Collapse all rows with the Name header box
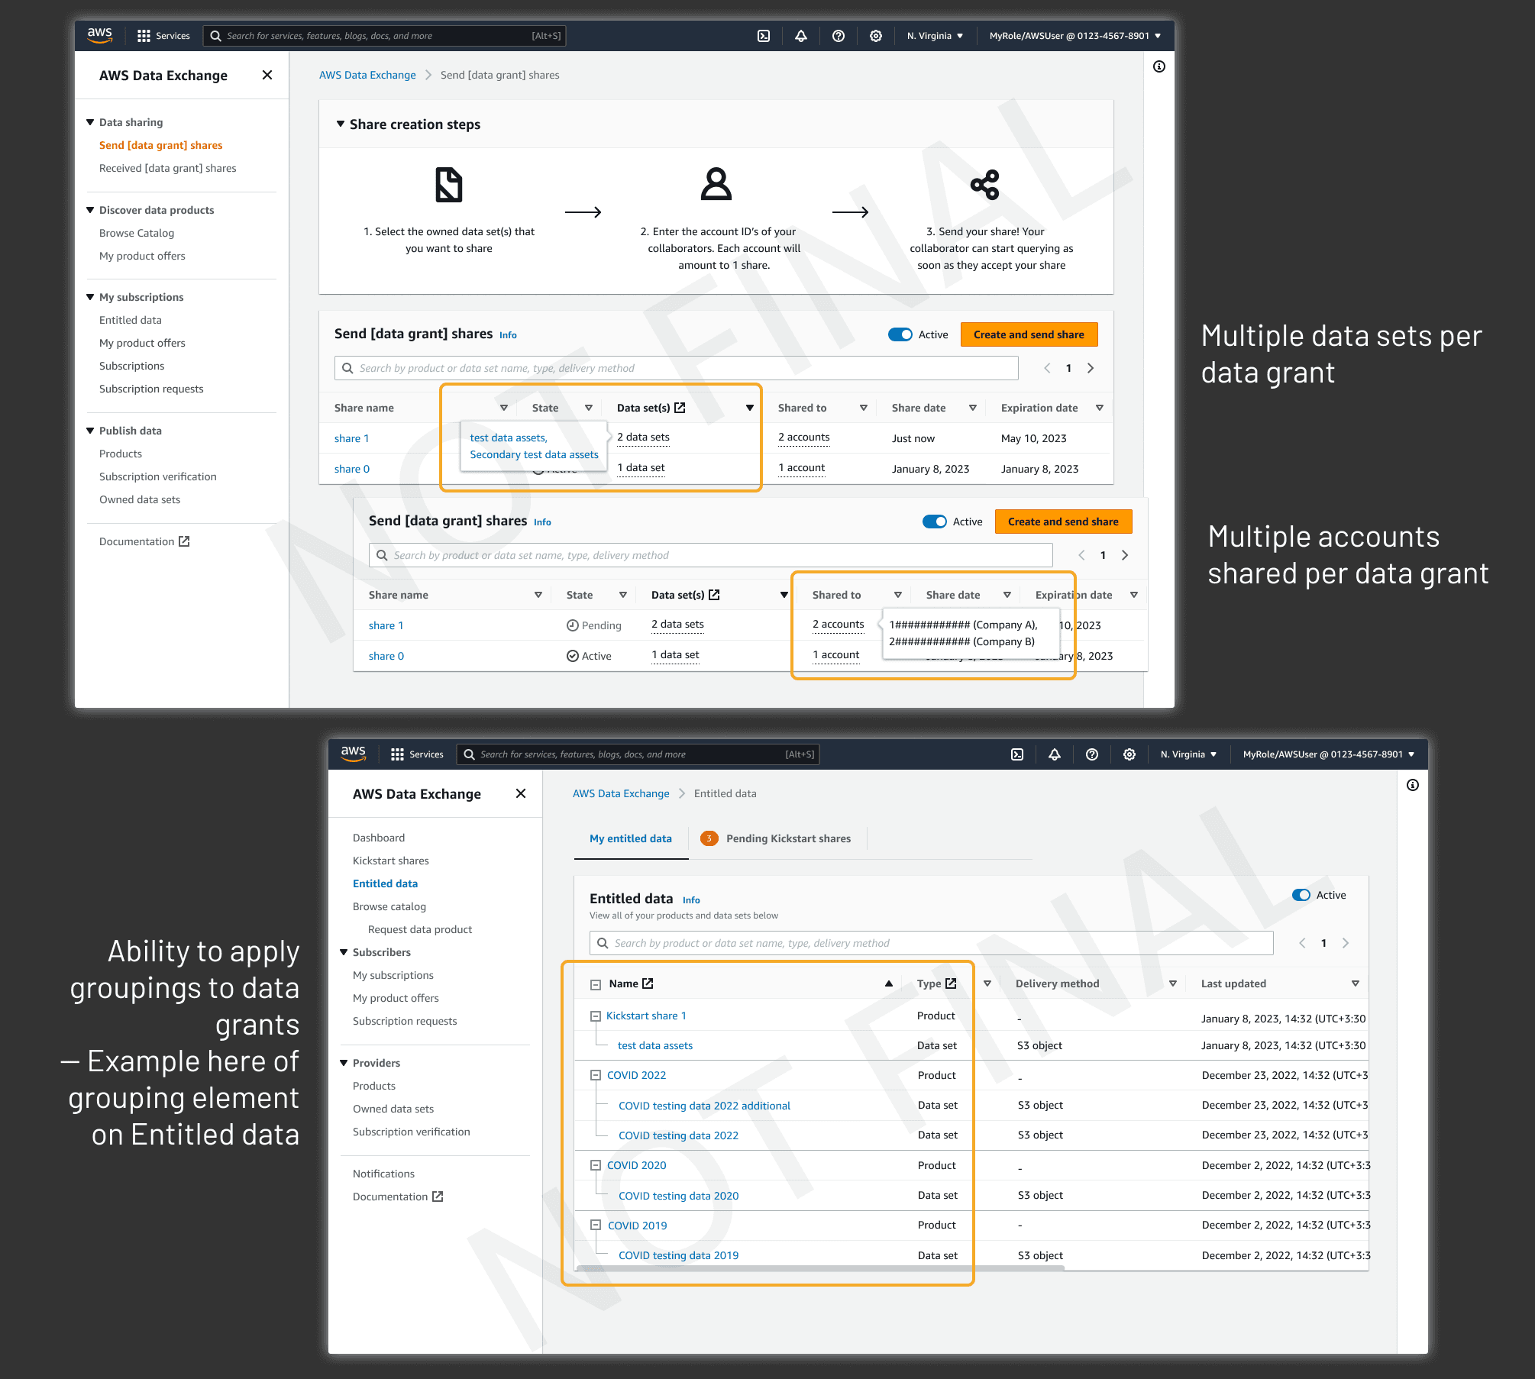1535x1379 pixels. tap(596, 985)
